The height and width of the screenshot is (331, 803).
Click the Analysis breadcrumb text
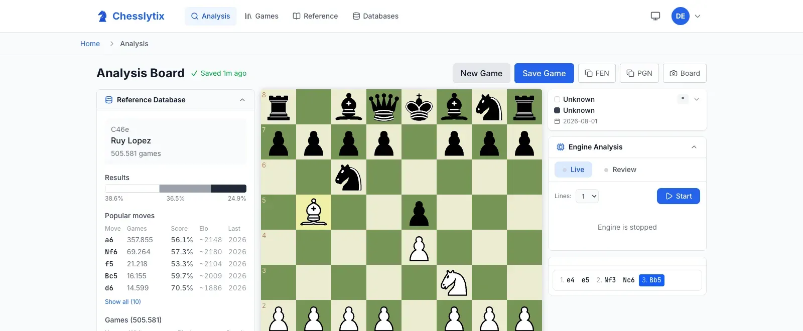[134, 44]
